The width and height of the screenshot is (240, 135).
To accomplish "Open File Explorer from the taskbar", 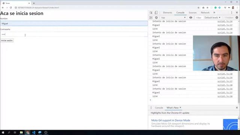I will click(x=21, y=132).
